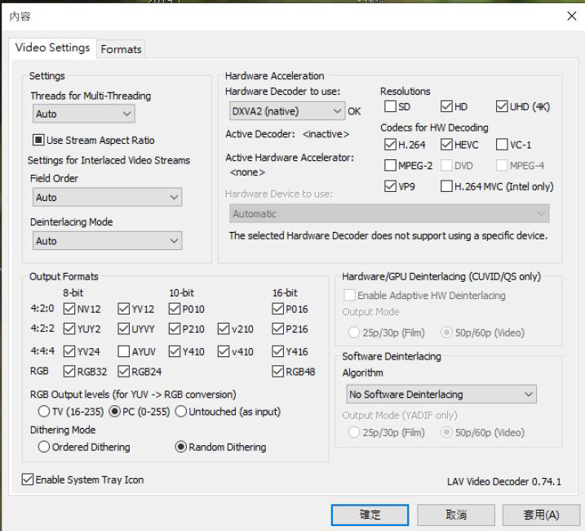Image resolution: width=585 pixels, height=531 pixels.
Task: Uncheck the UHD (4K) resolution checkbox
Action: [x=503, y=106]
